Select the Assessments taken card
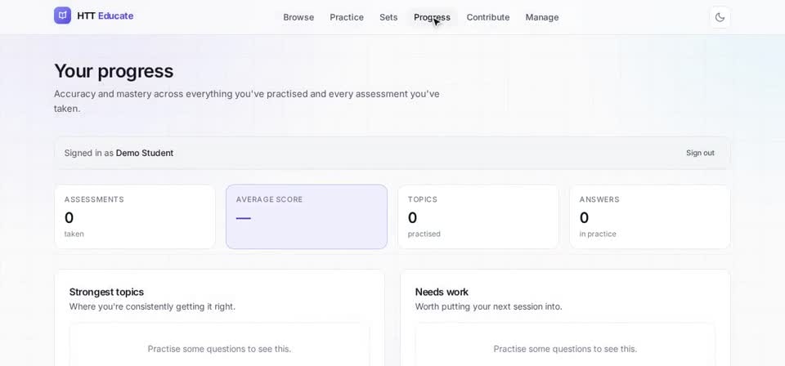The image size is (785, 366). pyautogui.click(x=135, y=216)
